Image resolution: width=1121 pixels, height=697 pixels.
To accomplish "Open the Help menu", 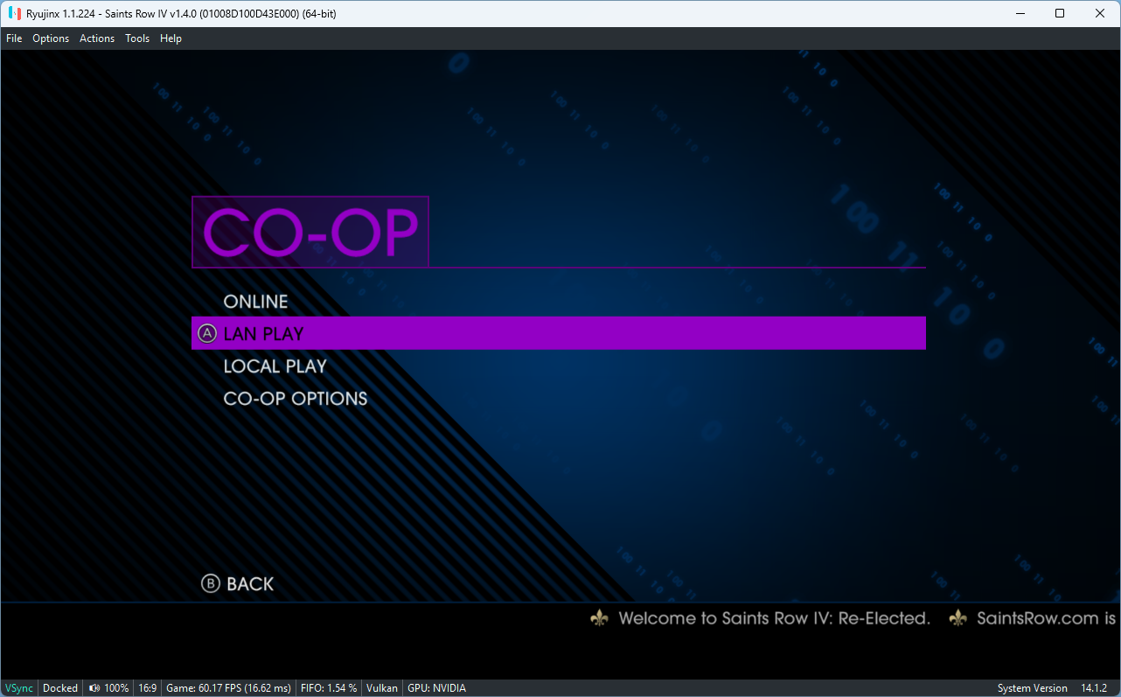I will 171,38.
